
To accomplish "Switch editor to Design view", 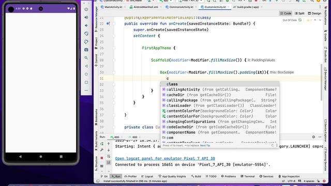I will point(314,13).
